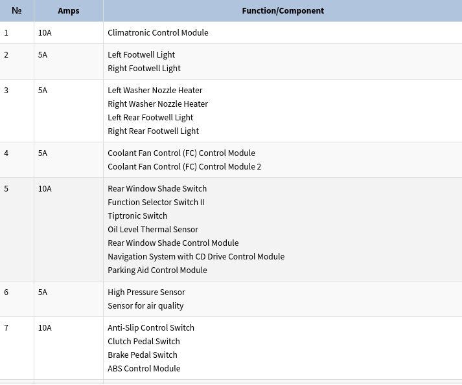Screen dimensions: 462x385
Task: Select the High Pressure Sensor text
Action: (146, 292)
